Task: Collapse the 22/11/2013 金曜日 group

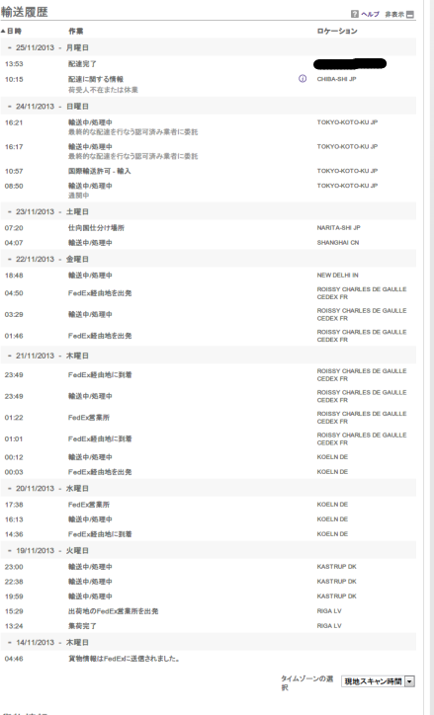Action: pos(10,259)
